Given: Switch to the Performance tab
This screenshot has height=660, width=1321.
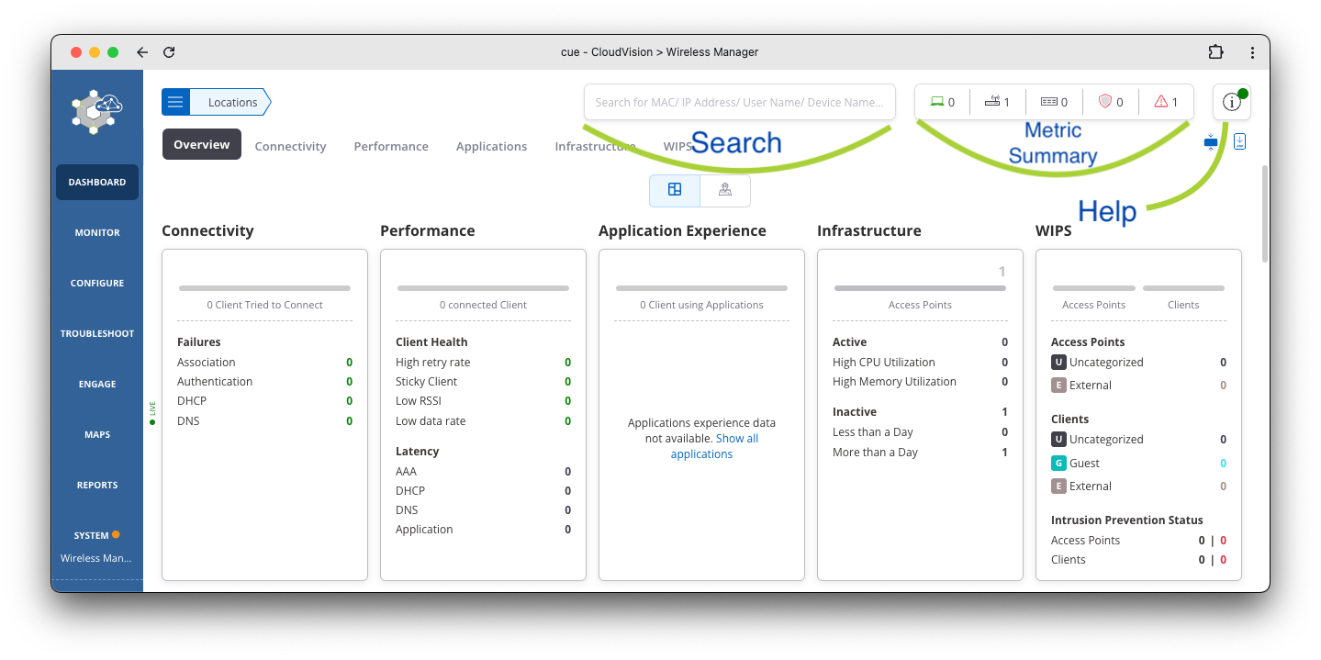Looking at the screenshot, I should [391, 146].
